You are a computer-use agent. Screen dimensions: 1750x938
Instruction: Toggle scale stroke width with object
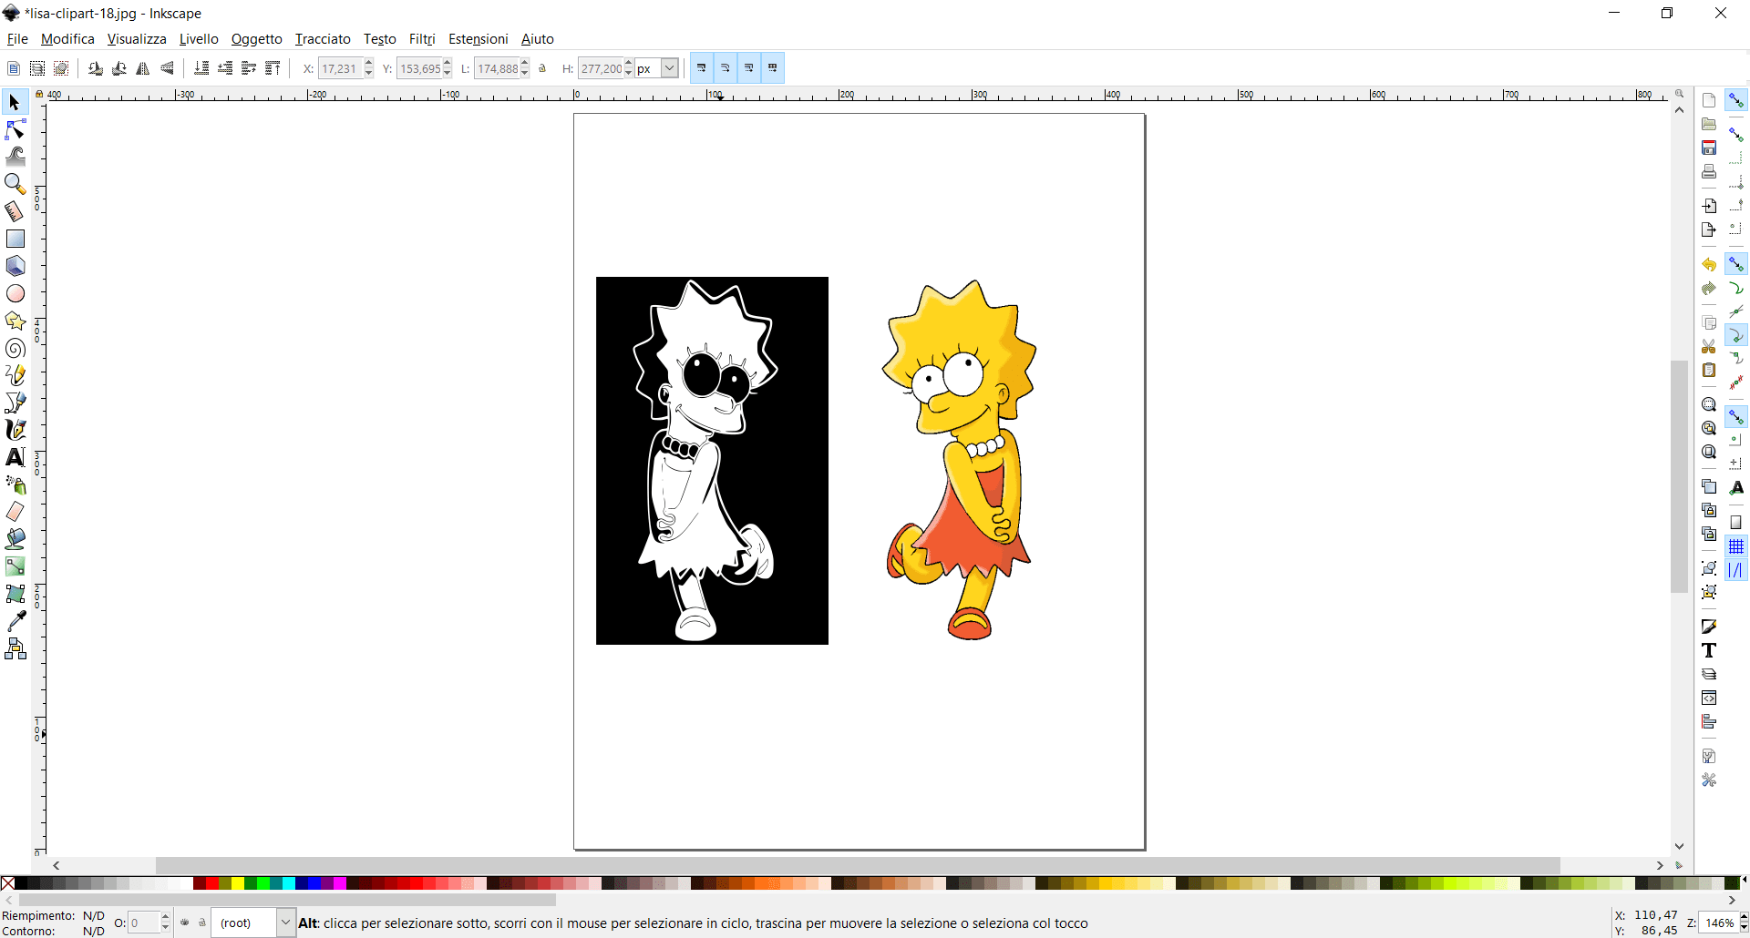pos(701,68)
